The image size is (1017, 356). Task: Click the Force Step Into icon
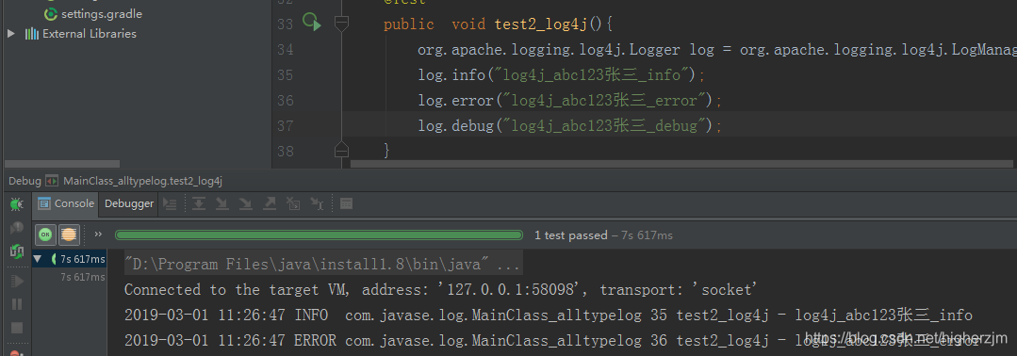pyautogui.click(x=245, y=203)
